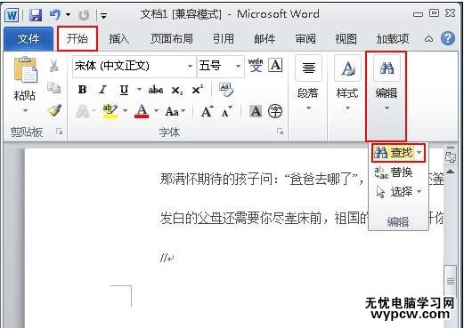Apply the yellow text highlight color

110,111
